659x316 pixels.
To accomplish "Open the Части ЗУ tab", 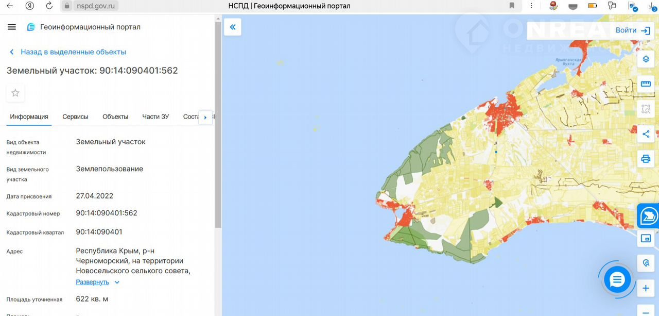I will point(155,117).
